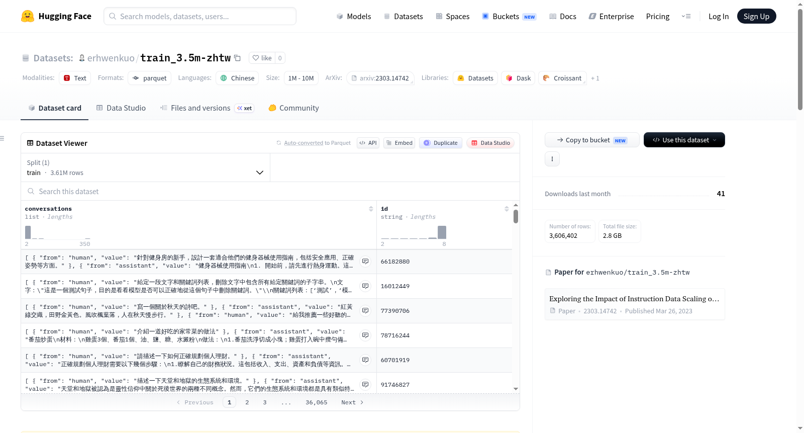
Task: Go to page 2 of the dataset
Action: tap(247, 402)
